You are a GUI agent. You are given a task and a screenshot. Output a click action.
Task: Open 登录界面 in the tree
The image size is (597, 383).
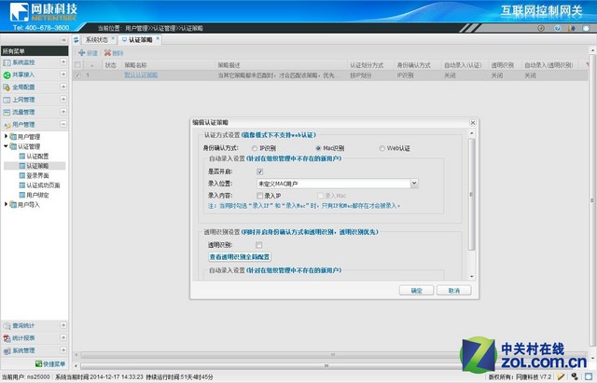point(37,176)
